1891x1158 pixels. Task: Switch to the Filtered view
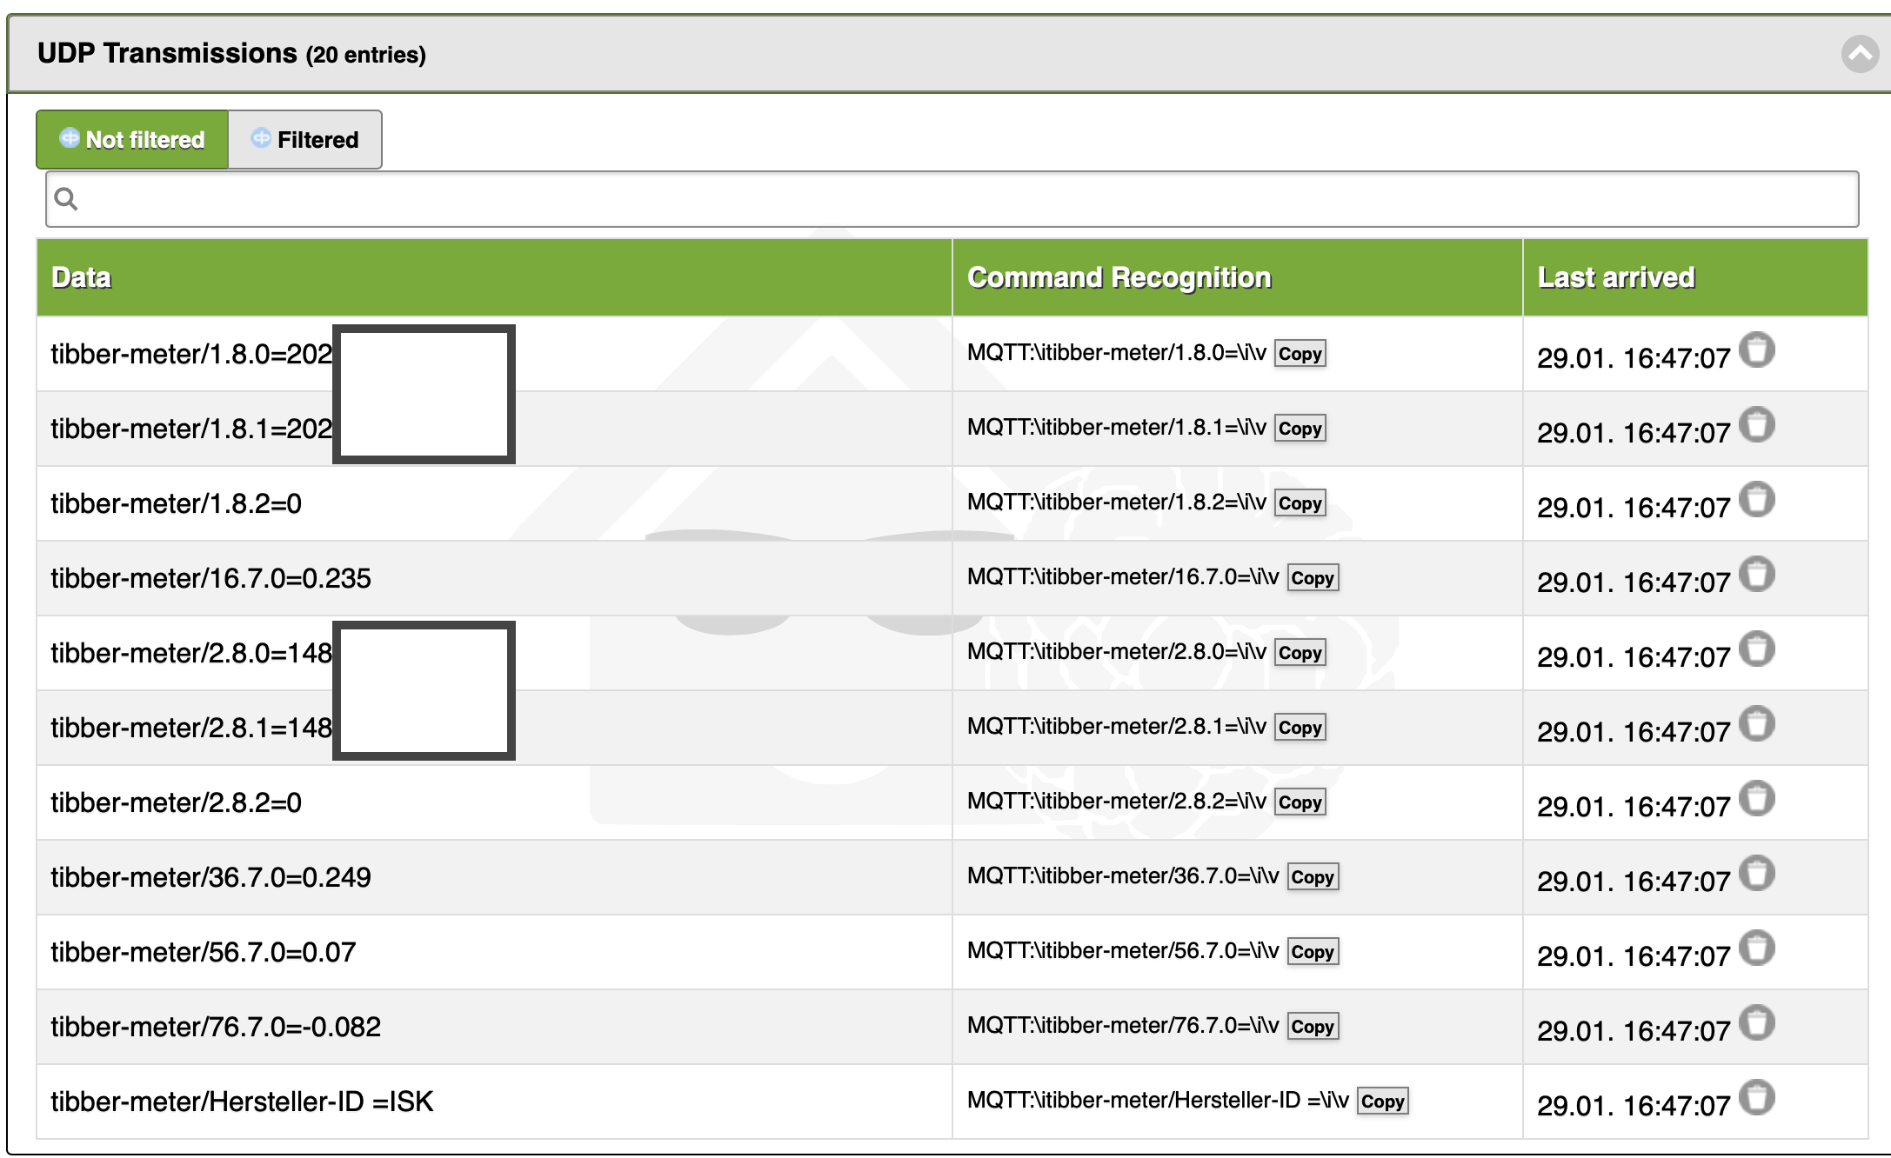[305, 139]
